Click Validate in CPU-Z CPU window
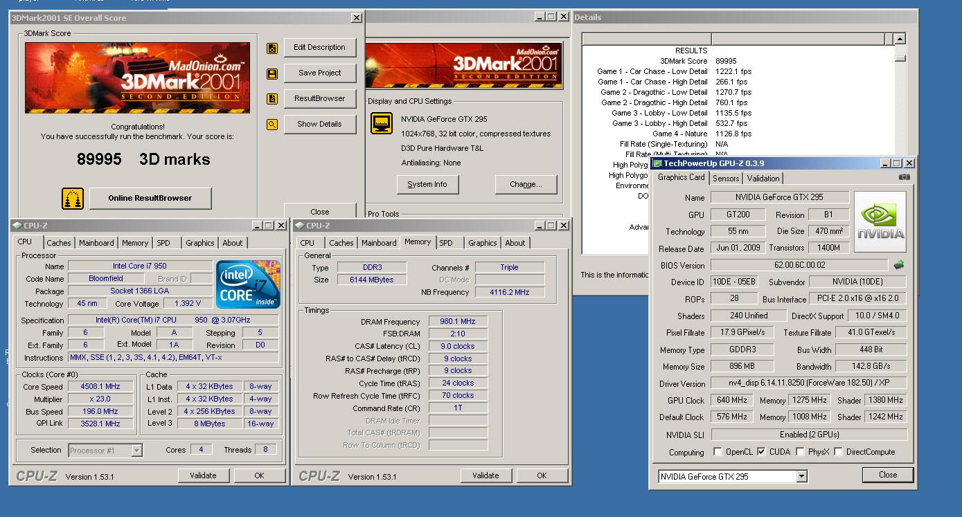The height and width of the screenshot is (517, 962). pyautogui.click(x=203, y=475)
